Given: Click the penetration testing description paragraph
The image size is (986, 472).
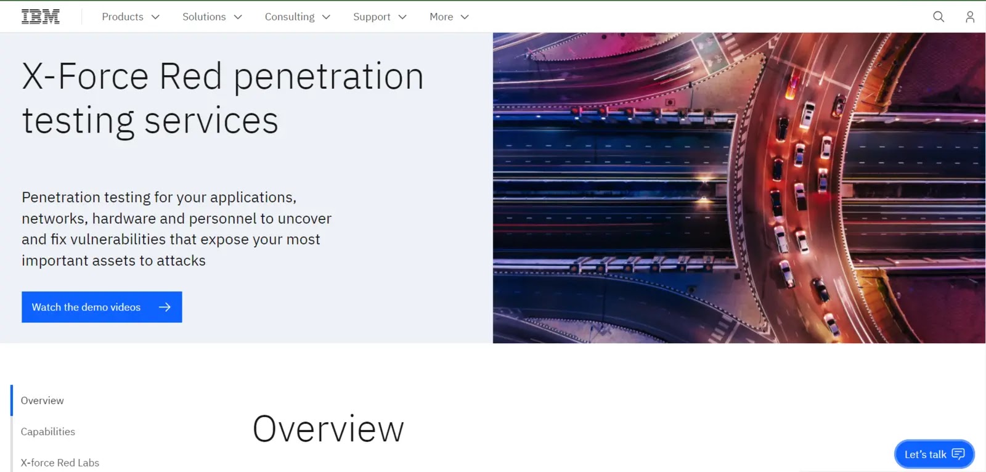Looking at the screenshot, I should click(176, 229).
